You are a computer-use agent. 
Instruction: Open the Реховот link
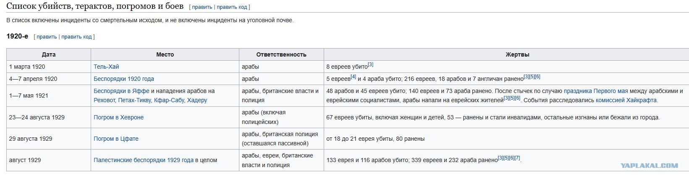pyautogui.click(x=105, y=100)
